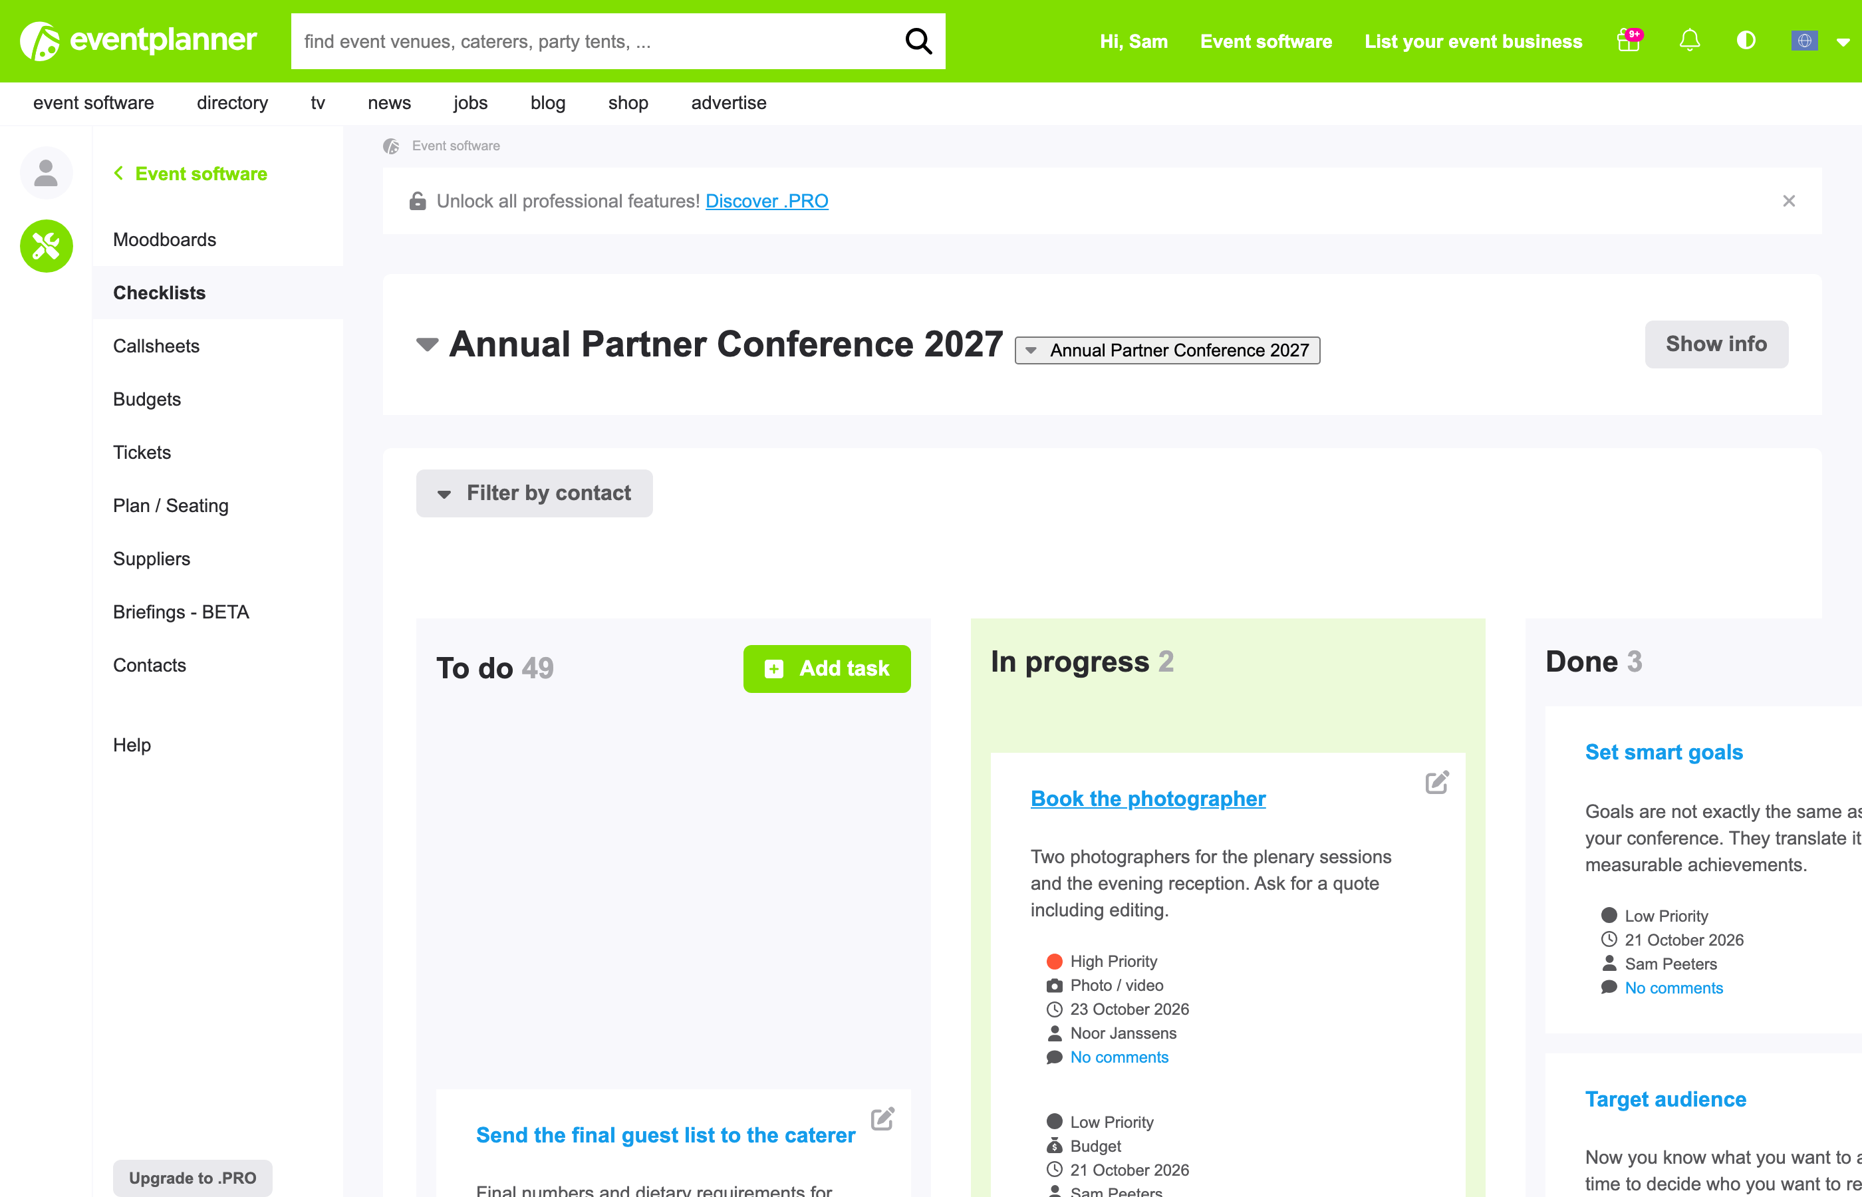The image size is (1862, 1197).
Task: Select the event tools wrench icon
Action: 47,245
